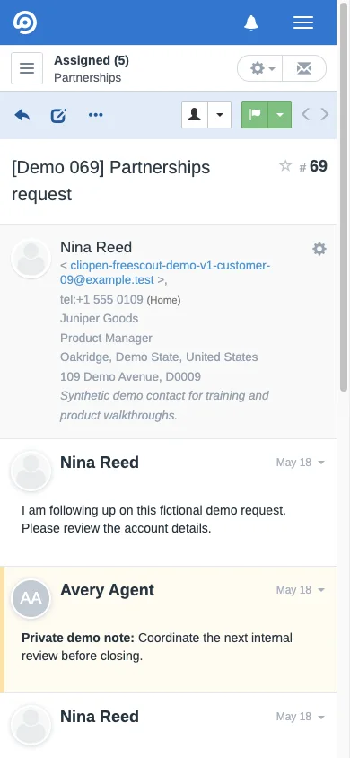Click the green status flag button
Screen dimensions: 350x758
(254, 115)
